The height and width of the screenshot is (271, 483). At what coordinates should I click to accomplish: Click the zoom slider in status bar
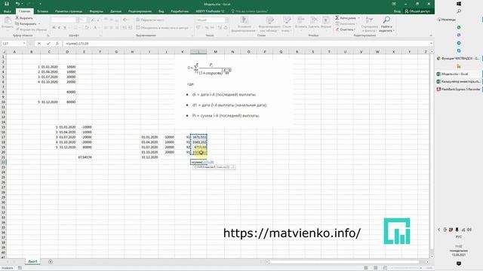click(x=406, y=268)
